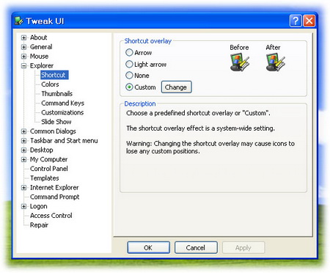
Task: Open the Access Control tree item
Action: click(x=51, y=216)
